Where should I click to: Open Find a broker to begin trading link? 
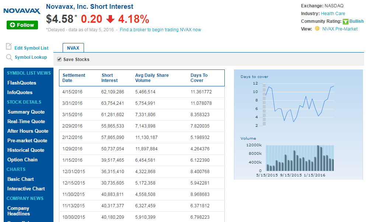point(160,30)
